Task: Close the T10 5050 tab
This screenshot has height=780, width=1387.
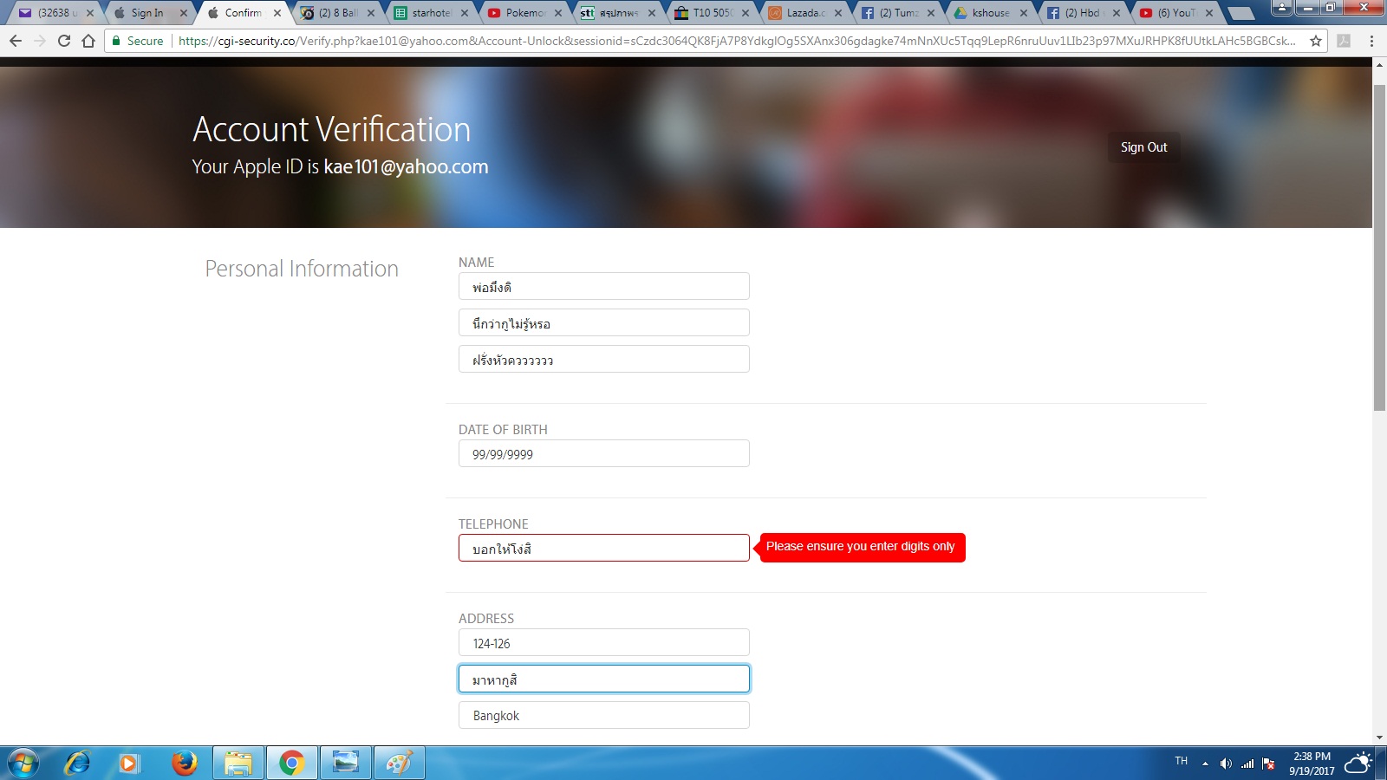Action: (746, 13)
